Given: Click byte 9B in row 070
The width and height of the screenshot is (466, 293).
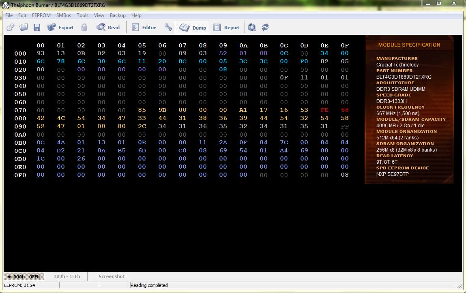Looking at the screenshot, I should click(162, 110).
